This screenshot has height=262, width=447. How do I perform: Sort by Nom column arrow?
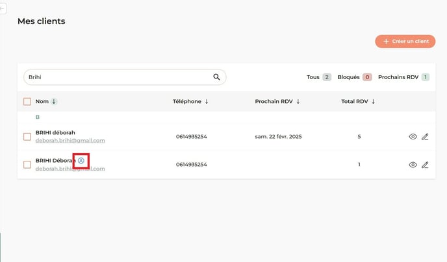click(54, 101)
